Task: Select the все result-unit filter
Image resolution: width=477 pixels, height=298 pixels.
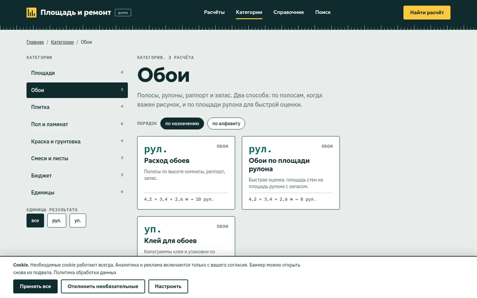Action: [x=35, y=221]
